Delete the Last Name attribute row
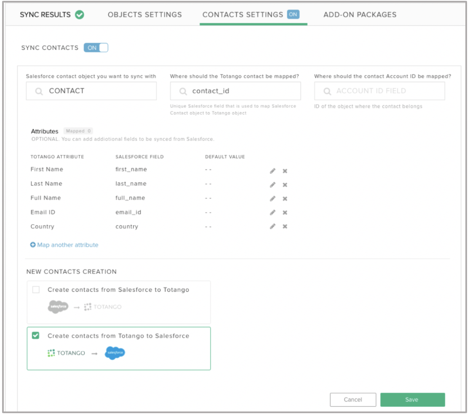This screenshot has height=414, width=470. tap(285, 185)
